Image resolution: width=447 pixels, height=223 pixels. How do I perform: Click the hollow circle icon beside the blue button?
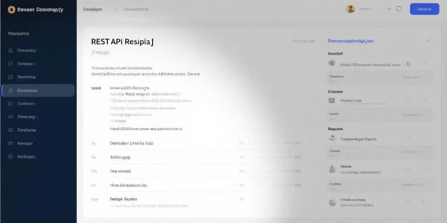[x=399, y=9]
